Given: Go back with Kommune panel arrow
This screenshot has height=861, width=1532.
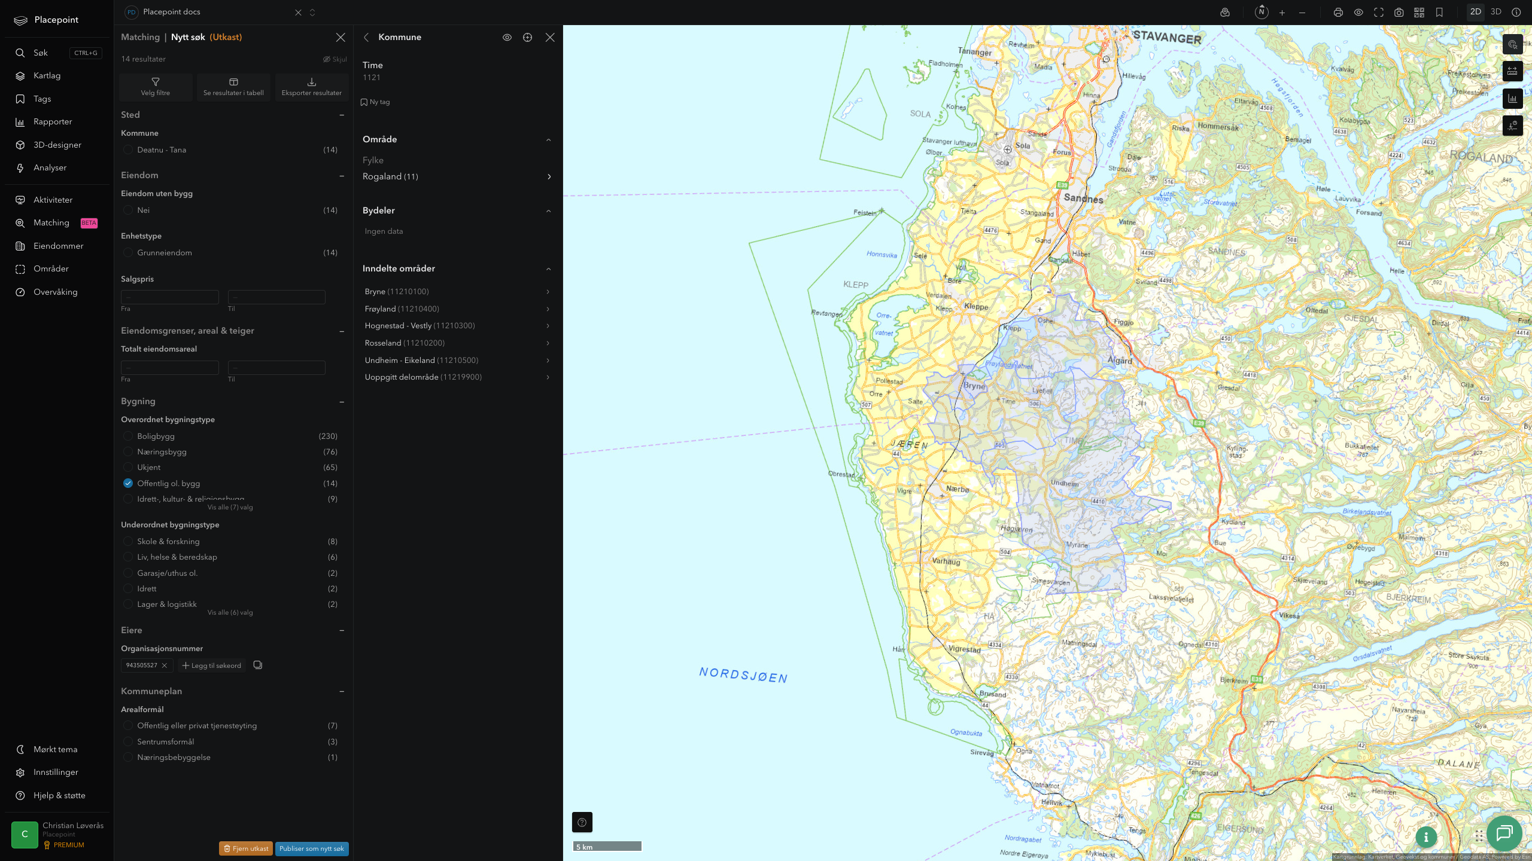Looking at the screenshot, I should (366, 37).
